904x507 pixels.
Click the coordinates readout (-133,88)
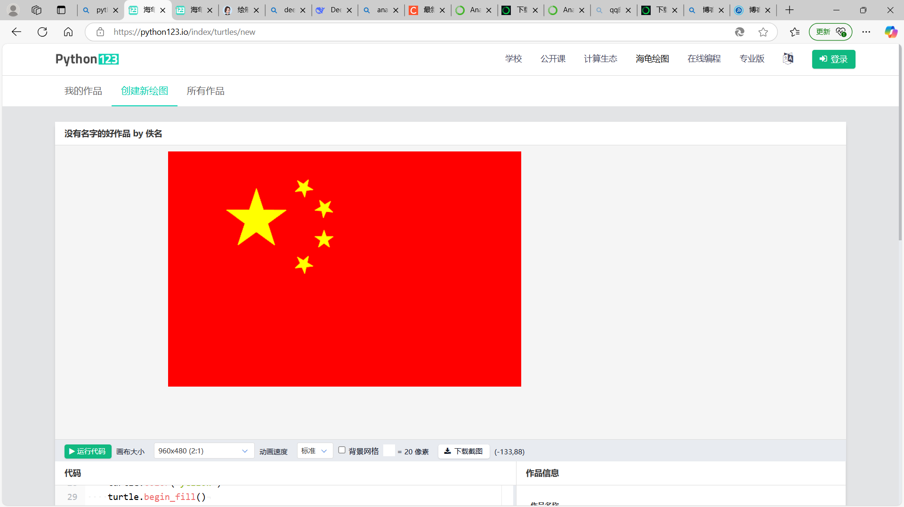click(x=509, y=452)
